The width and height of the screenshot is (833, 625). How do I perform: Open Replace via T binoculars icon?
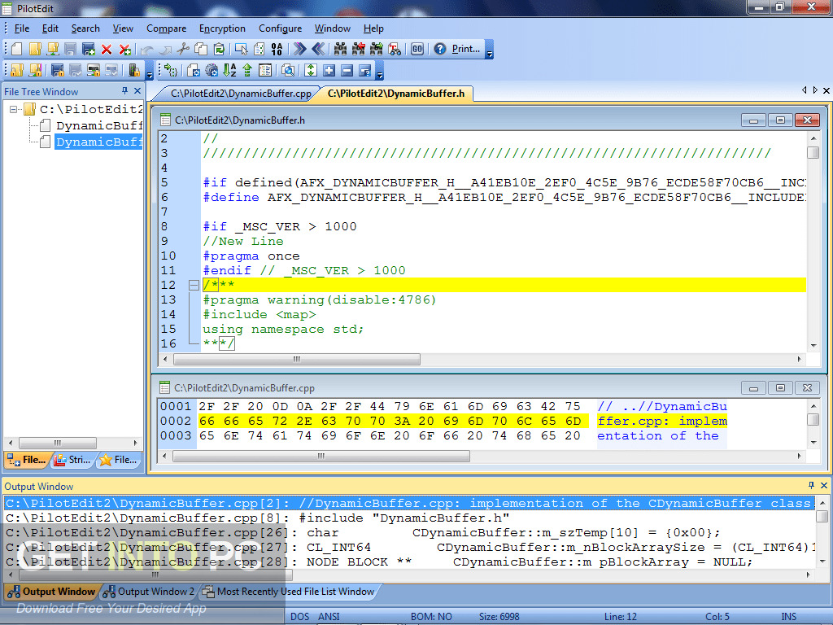(395, 49)
